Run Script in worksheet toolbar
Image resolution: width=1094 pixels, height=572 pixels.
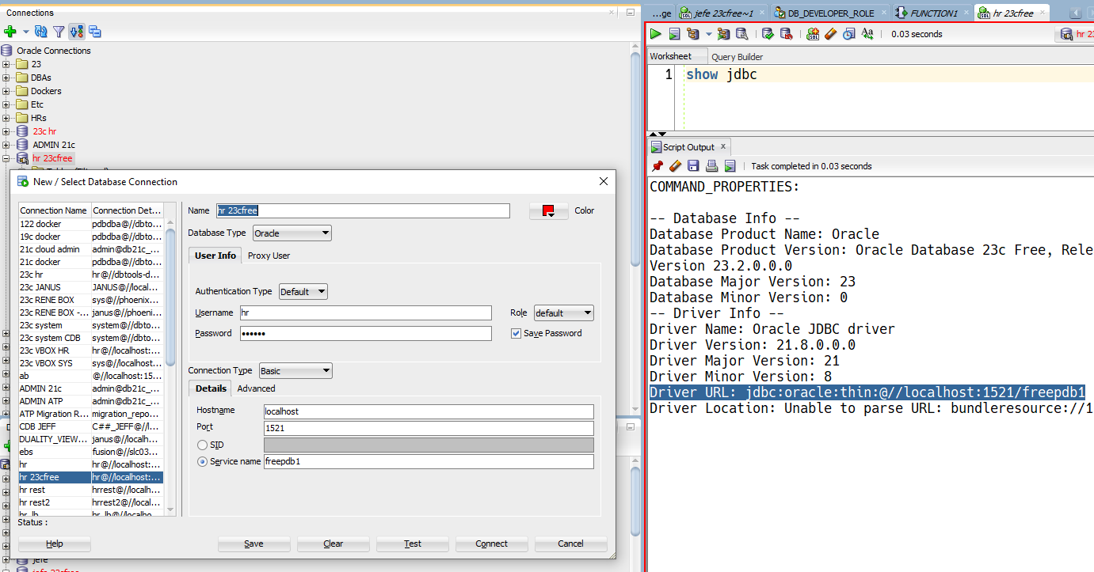click(674, 34)
